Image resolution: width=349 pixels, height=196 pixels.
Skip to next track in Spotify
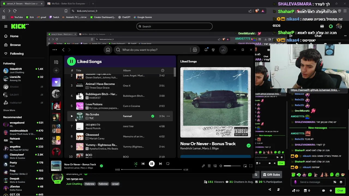point(160,164)
